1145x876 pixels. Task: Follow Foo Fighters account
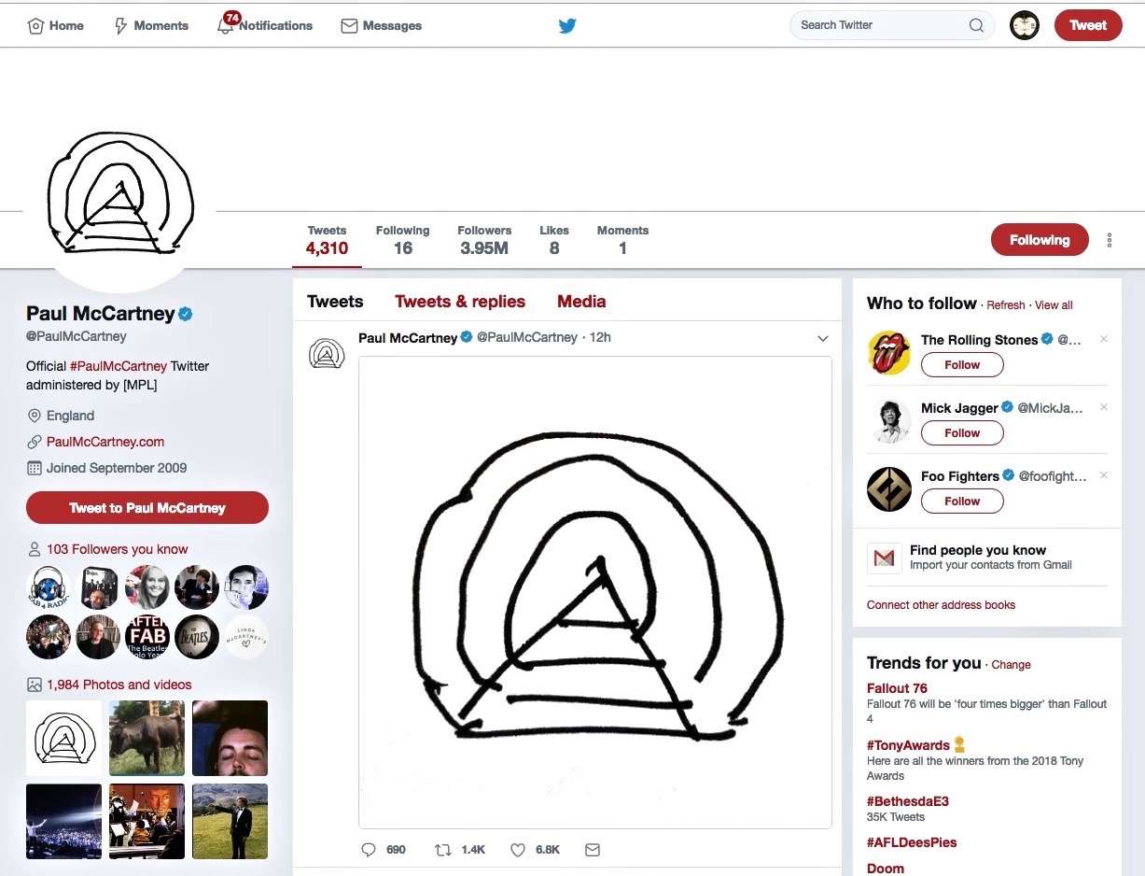point(961,502)
